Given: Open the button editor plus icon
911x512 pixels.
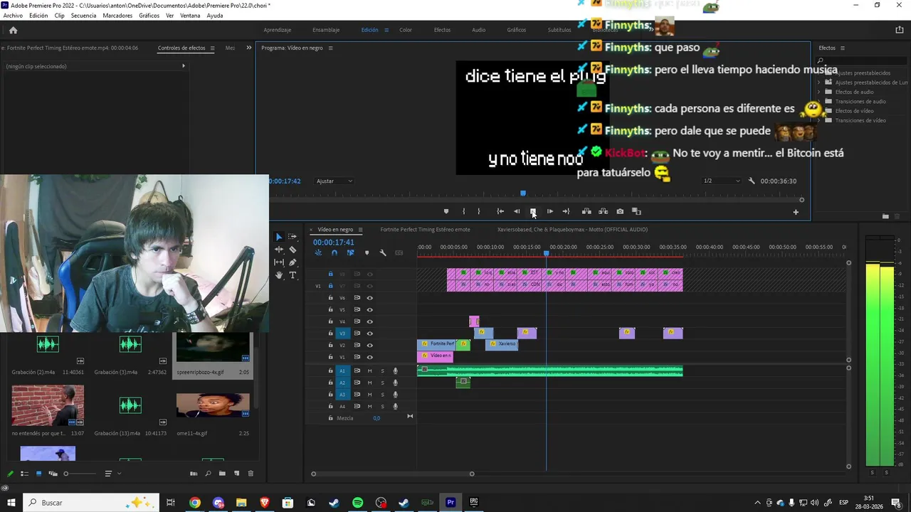Looking at the screenshot, I should click(x=796, y=212).
